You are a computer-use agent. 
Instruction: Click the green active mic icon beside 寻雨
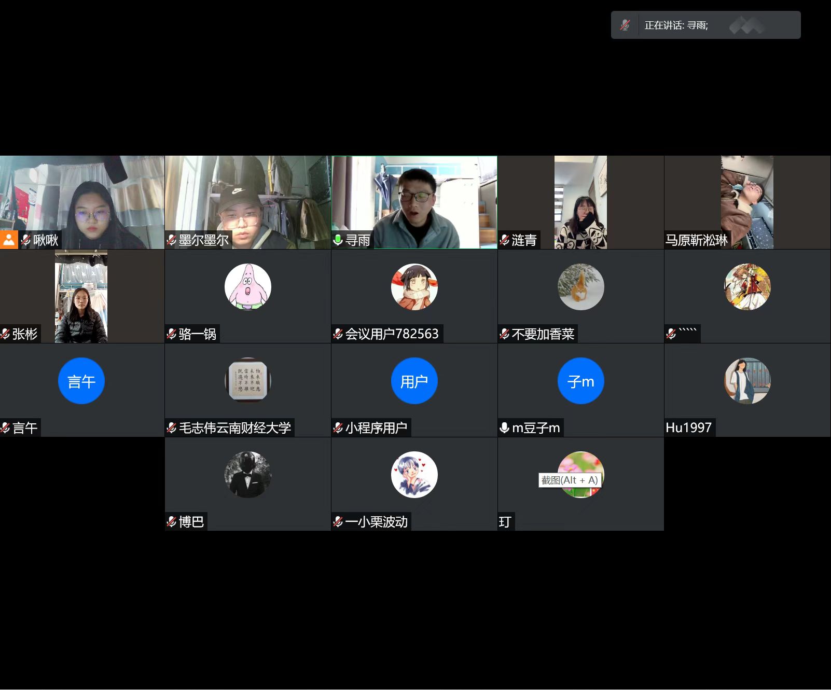pos(338,240)
